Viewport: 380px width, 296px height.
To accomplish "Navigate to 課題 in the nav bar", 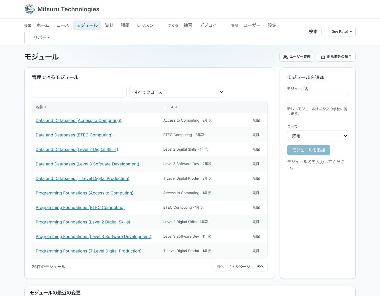I will pyautogui.click(x=125, y=25).
